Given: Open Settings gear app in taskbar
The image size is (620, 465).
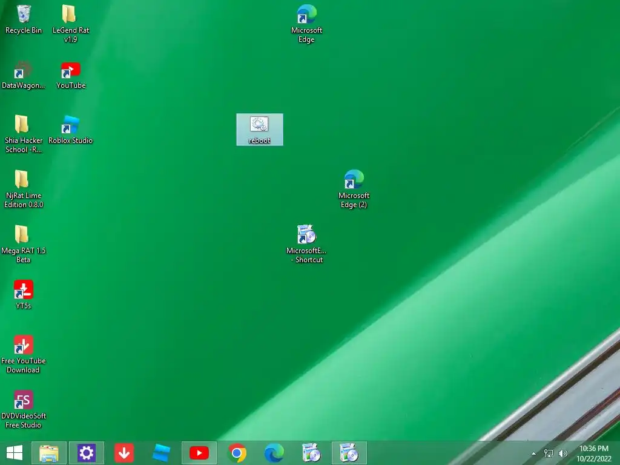Looking at the screenshot, I should click(86, 453).
